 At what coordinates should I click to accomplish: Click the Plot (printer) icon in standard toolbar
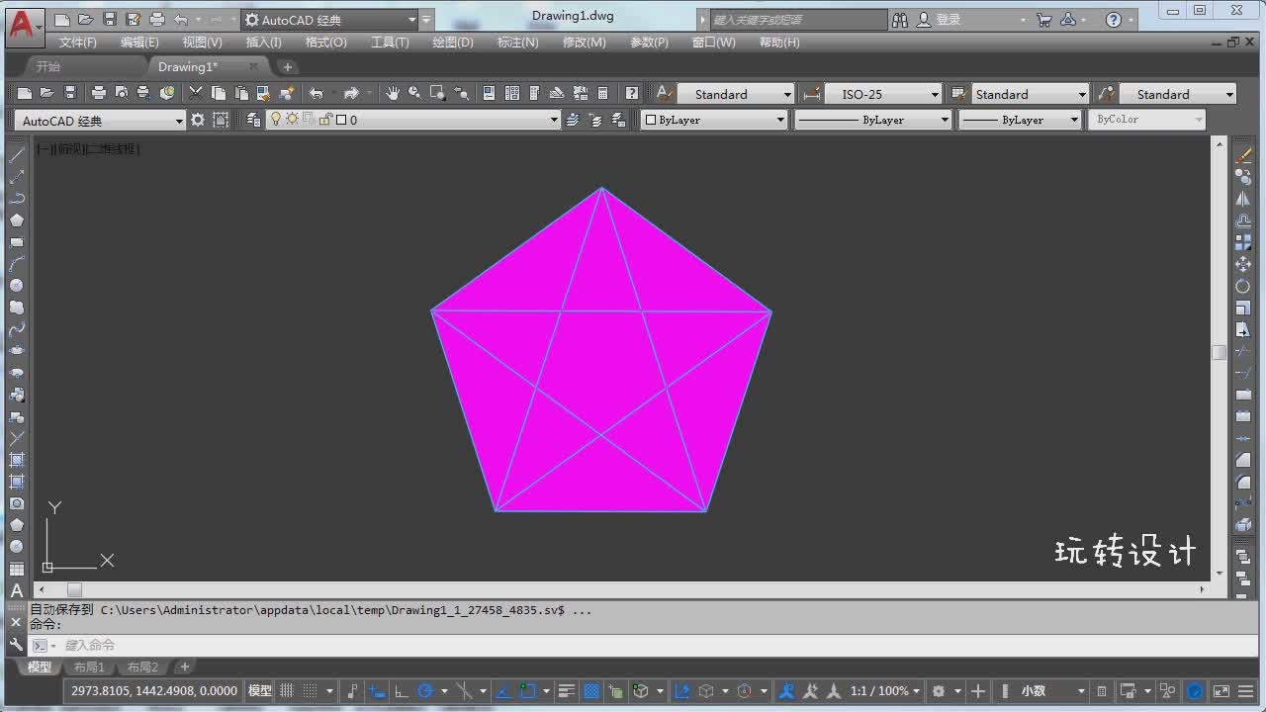click(99, 93)
